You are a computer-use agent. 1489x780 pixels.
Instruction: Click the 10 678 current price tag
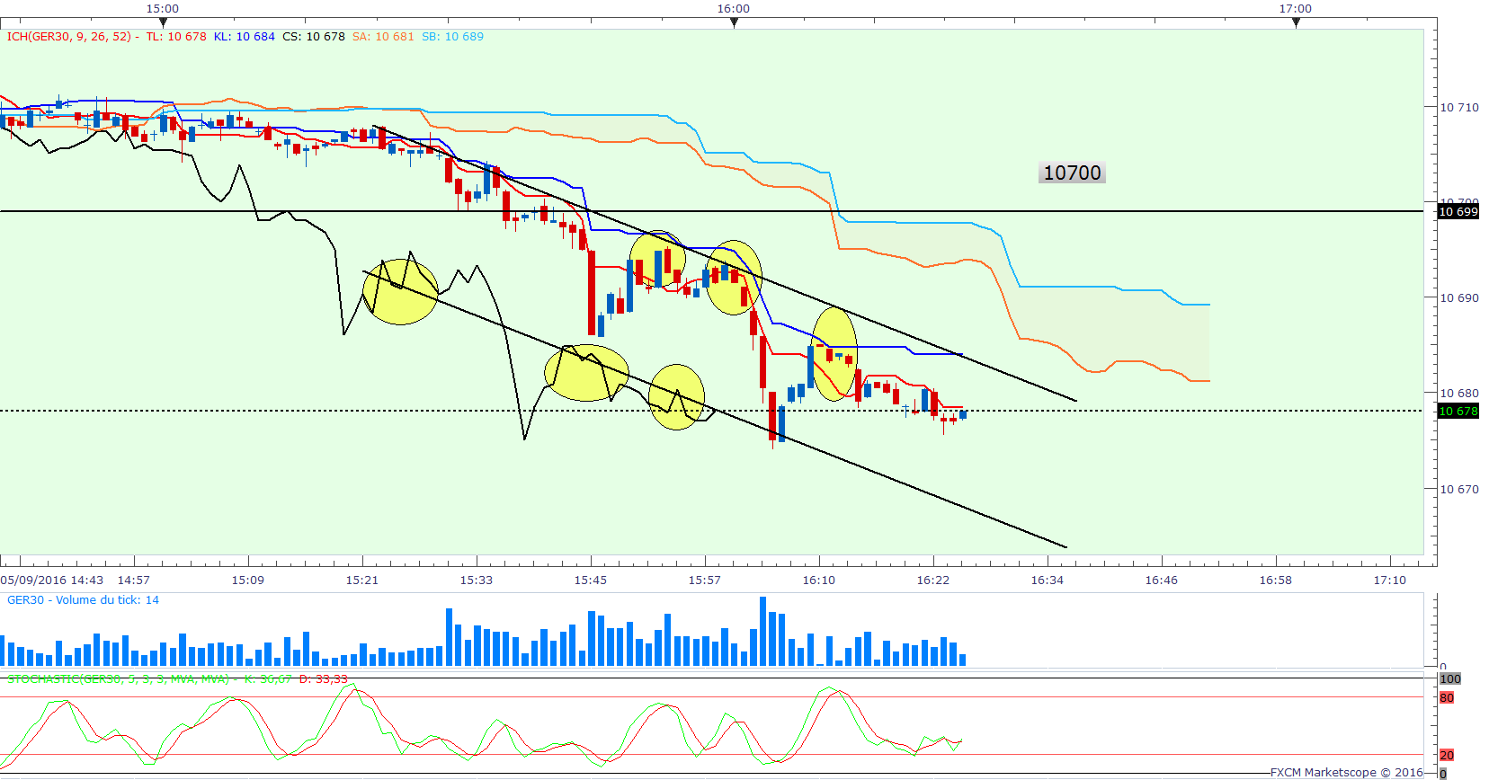point(1458,412)
